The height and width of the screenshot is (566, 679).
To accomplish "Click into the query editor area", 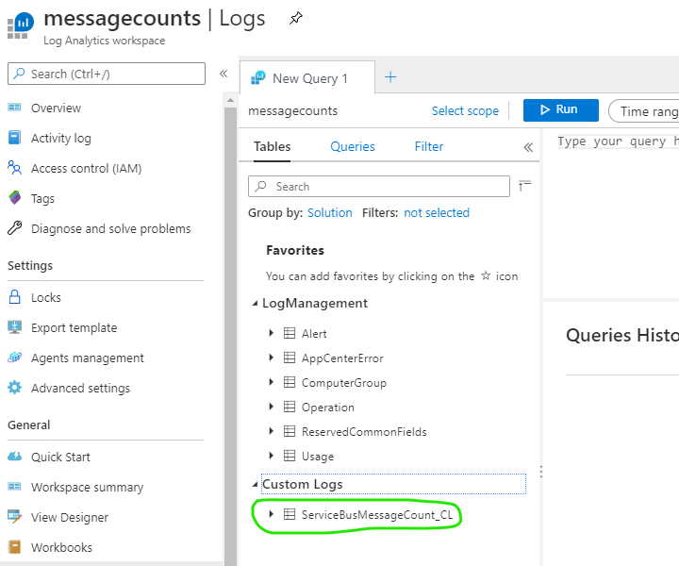I will [x=610, y=212].
